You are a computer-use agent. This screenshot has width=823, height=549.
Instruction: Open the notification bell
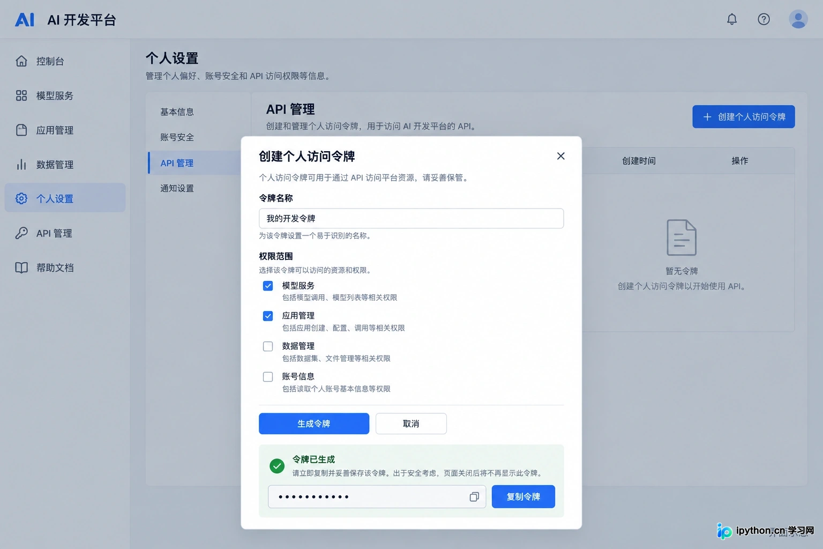[731, 19]
